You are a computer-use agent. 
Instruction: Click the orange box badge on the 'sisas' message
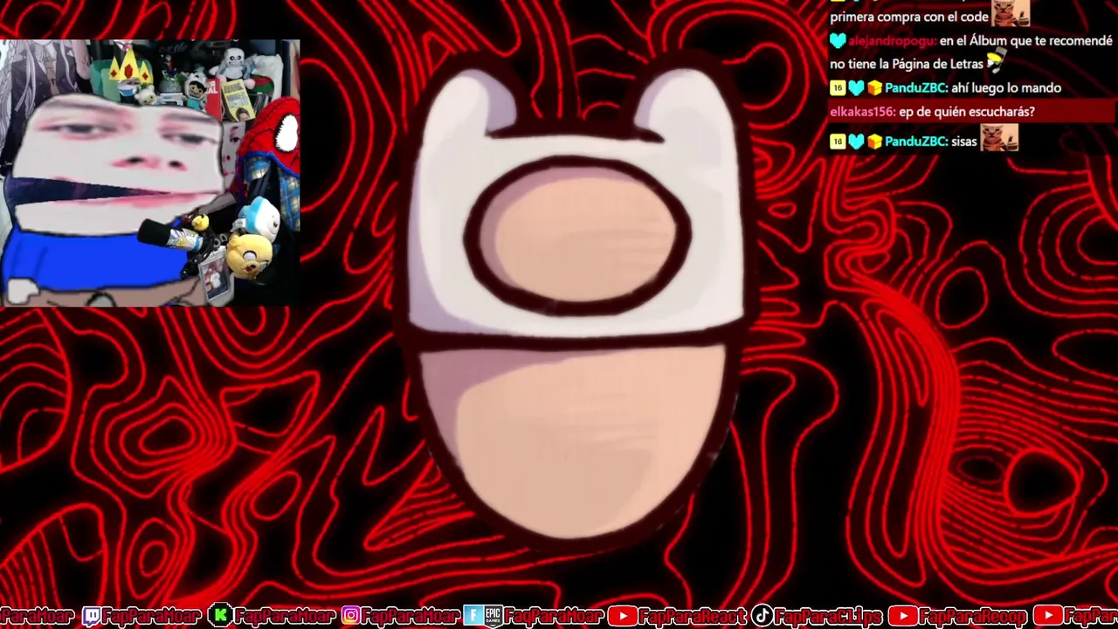(x=874, y=141)
